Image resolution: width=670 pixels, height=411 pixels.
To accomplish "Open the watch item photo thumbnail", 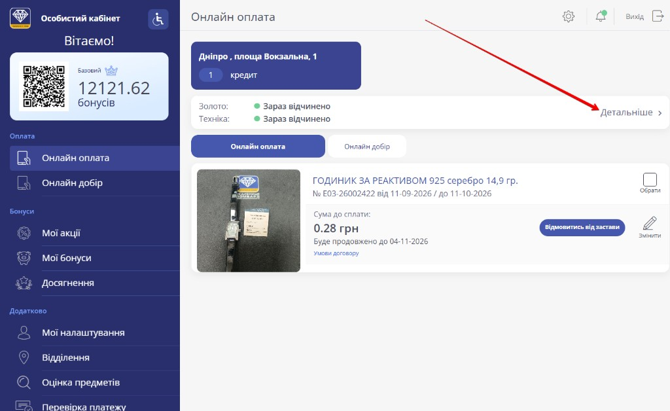I will pos(249,221).
